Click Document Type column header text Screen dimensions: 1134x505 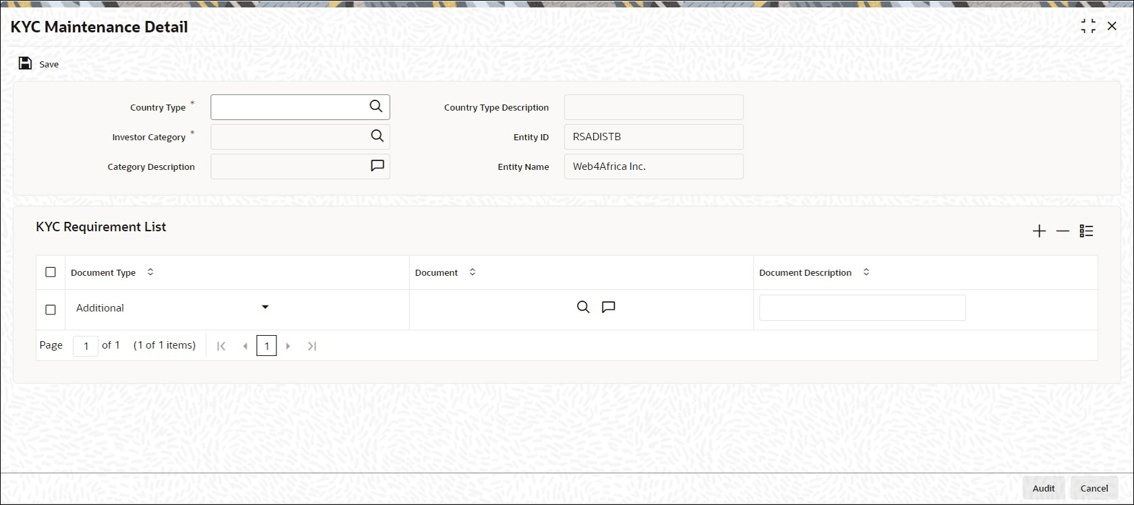point(103,272)
